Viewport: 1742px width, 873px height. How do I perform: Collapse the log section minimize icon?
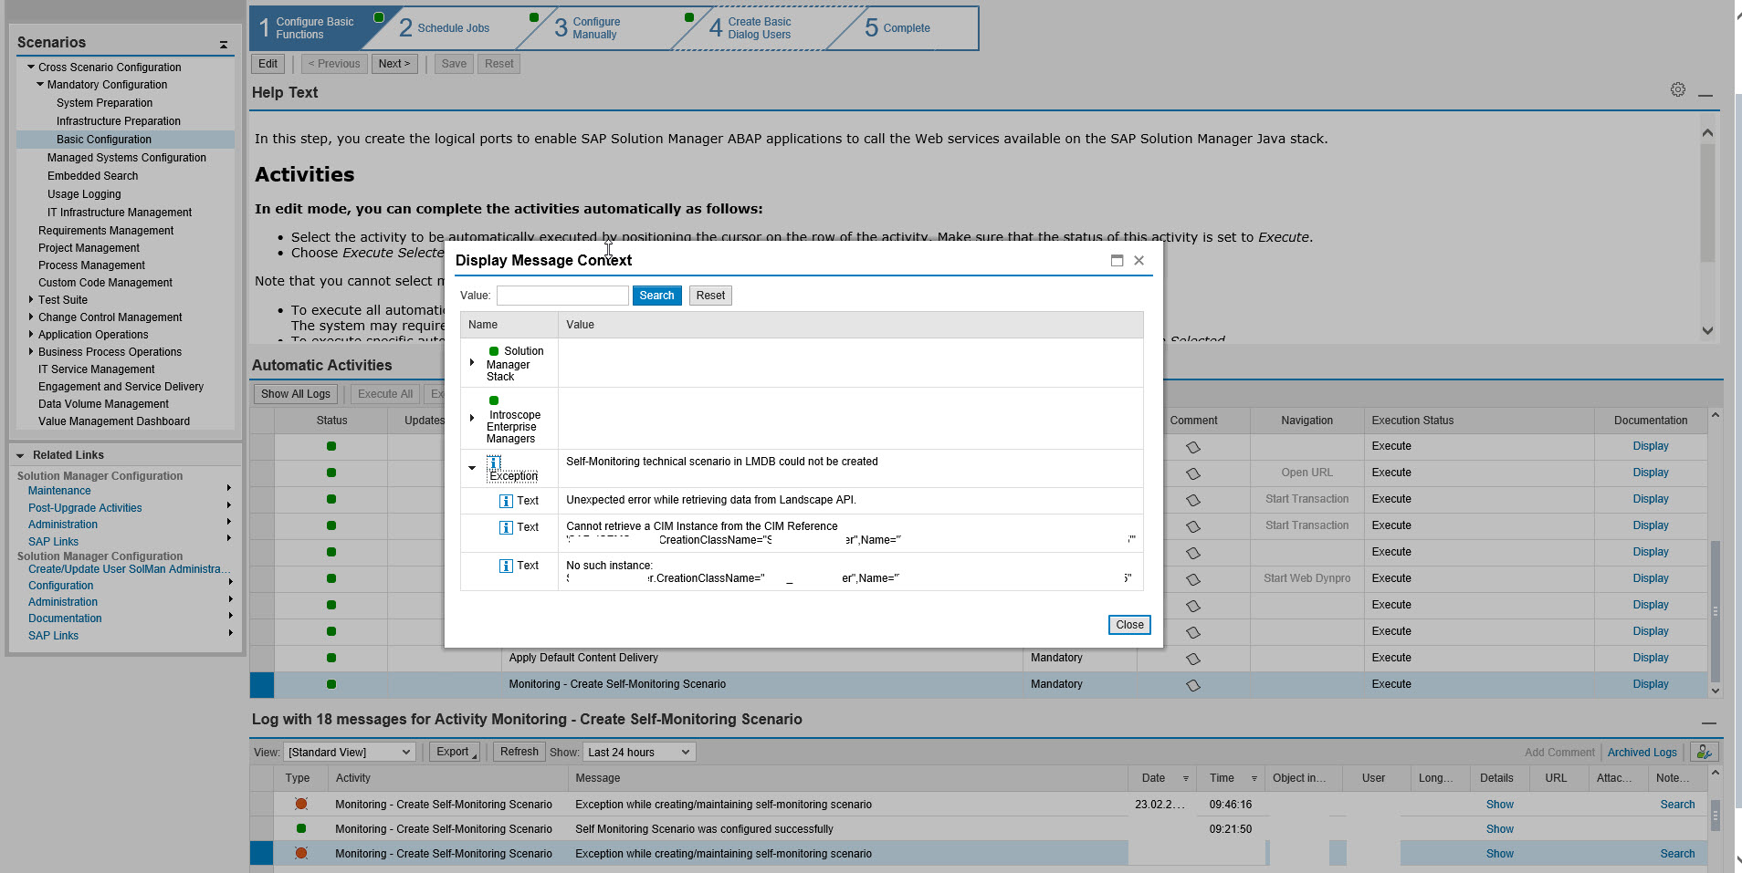click(x=1708, y=723)
